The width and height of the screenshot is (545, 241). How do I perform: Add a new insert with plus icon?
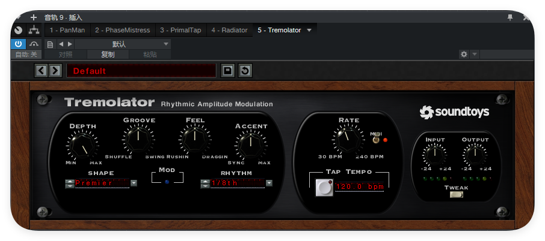tap(33, 17)
